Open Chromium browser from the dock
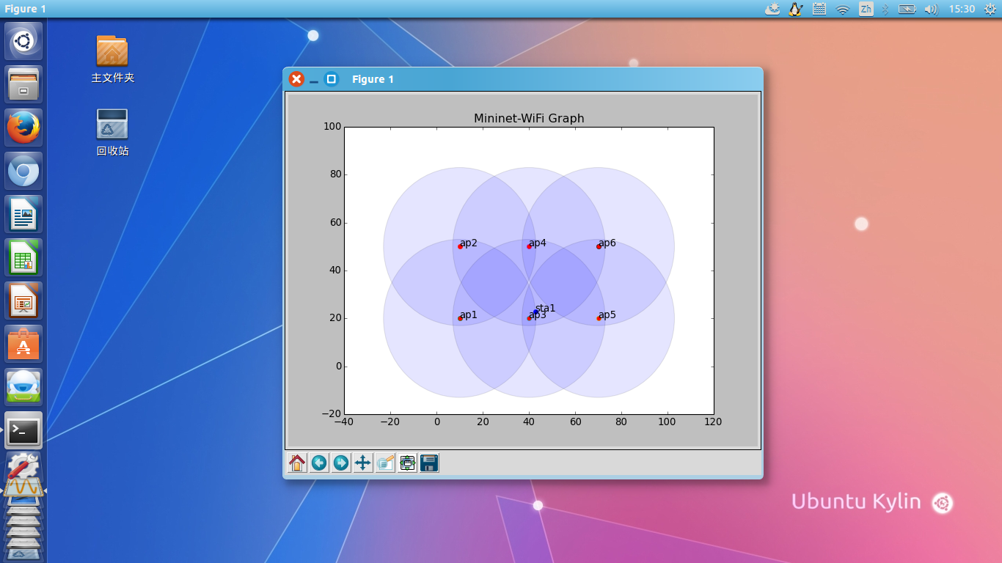Viewport: 1002px width, 563px height. (x=23, y=171)
